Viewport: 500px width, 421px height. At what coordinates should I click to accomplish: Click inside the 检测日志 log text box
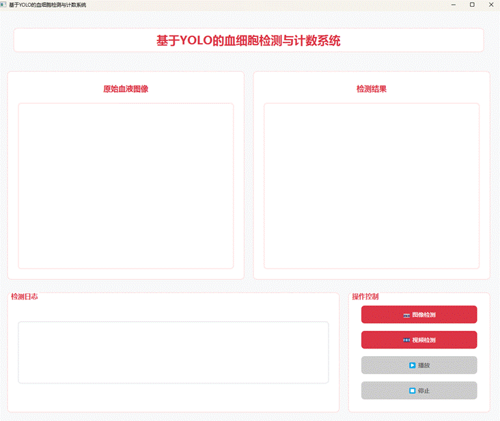coord(173,352)
